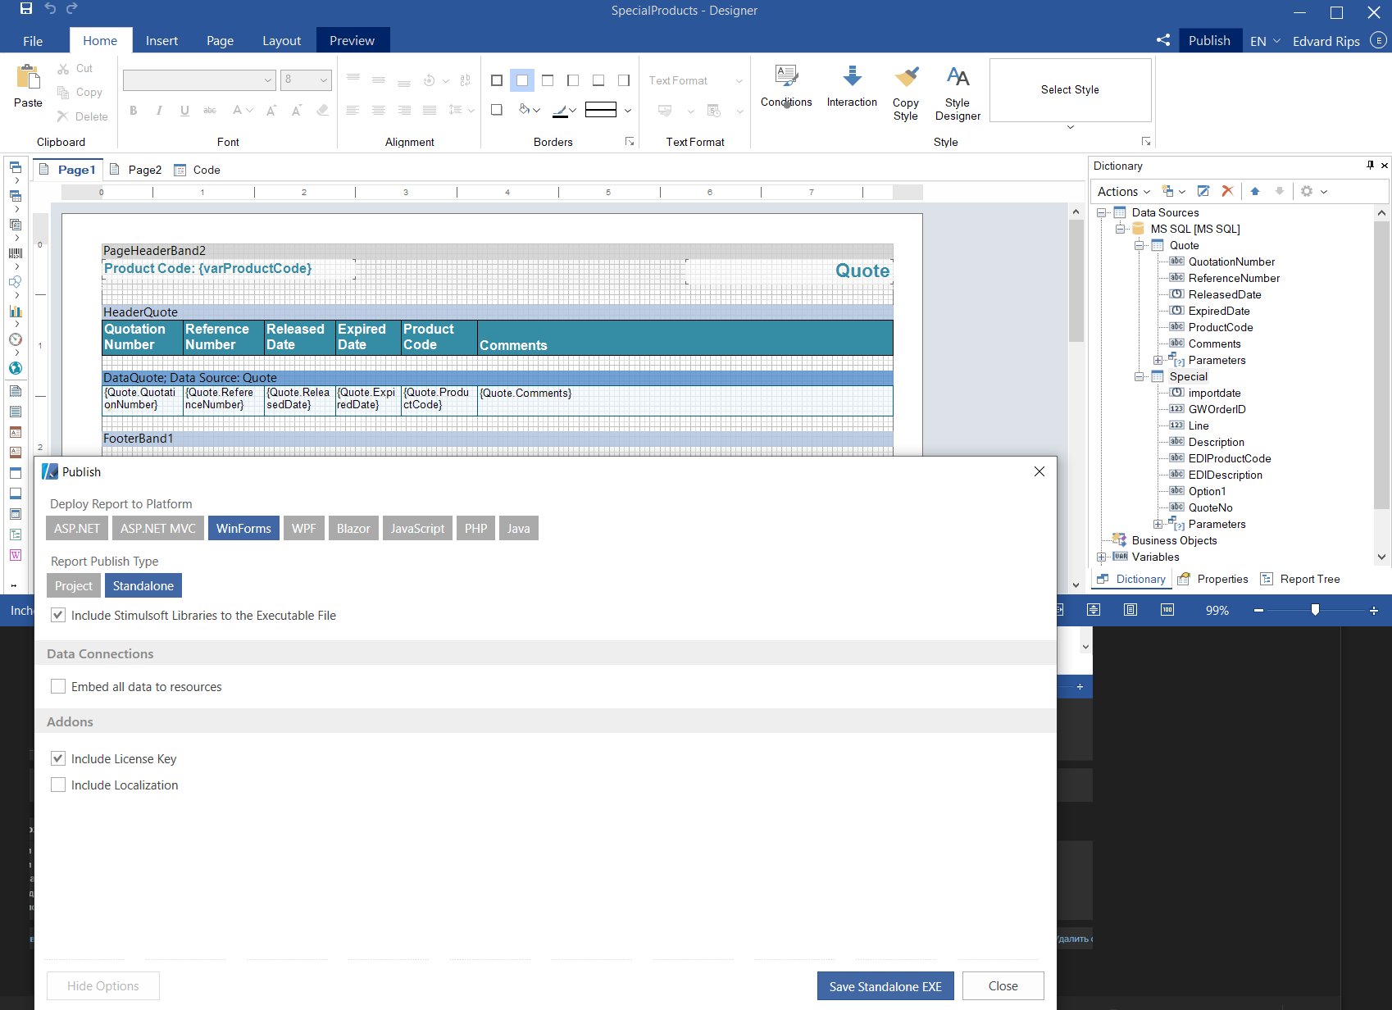Viewport: 1392px width, 1010px height.
Task: Expand the Select Style gallery arrow
Action: (1070, 127)
